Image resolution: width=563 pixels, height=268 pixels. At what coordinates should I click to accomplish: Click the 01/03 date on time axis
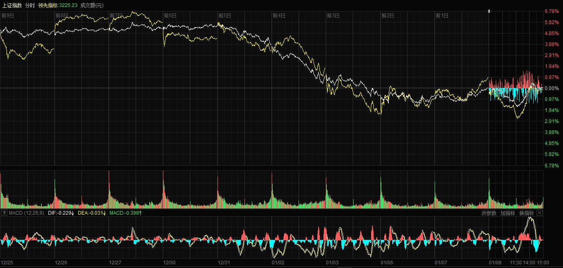pyautogui.click(x=333, y=263)
